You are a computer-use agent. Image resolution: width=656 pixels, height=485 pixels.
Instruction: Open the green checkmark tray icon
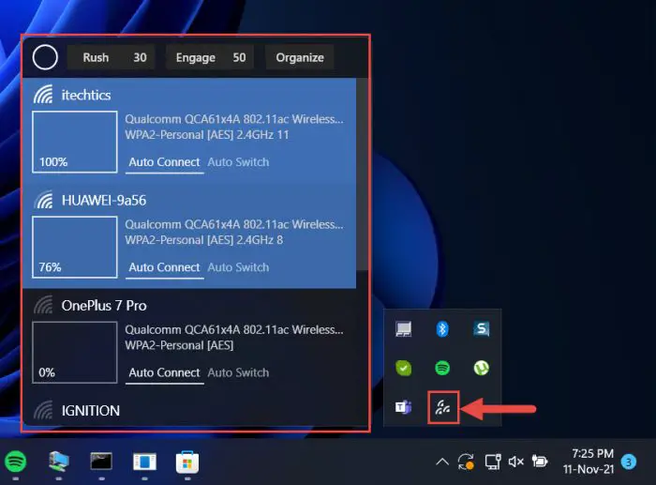[x=403, y=368]
